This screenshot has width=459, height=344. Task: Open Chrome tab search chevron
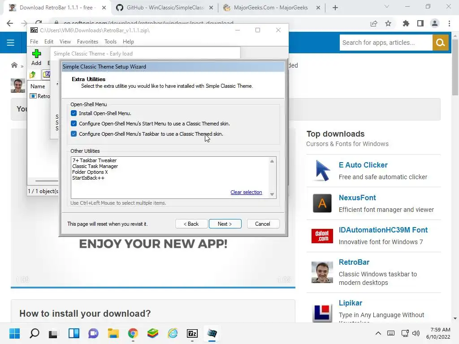pos(387,6)
